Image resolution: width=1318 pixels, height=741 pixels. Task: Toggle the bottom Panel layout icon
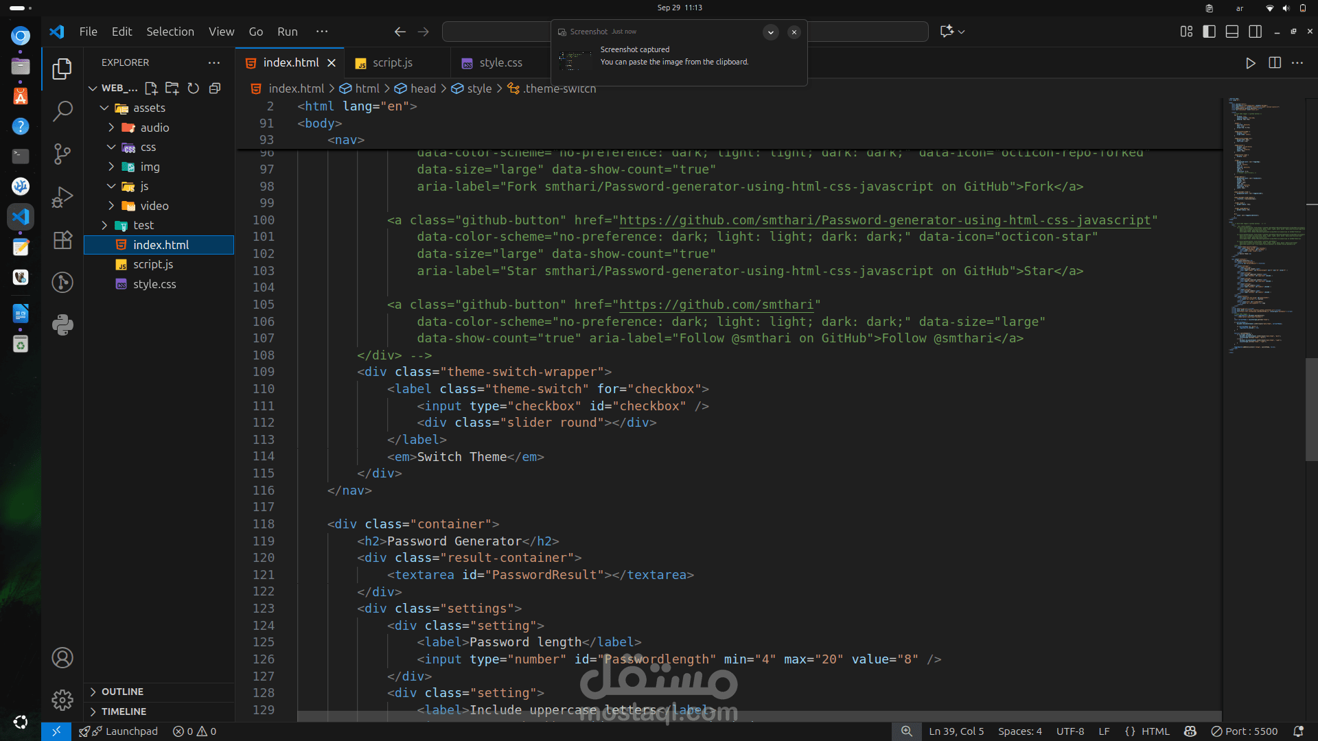pyautogui.click(x=1232, y=32)
